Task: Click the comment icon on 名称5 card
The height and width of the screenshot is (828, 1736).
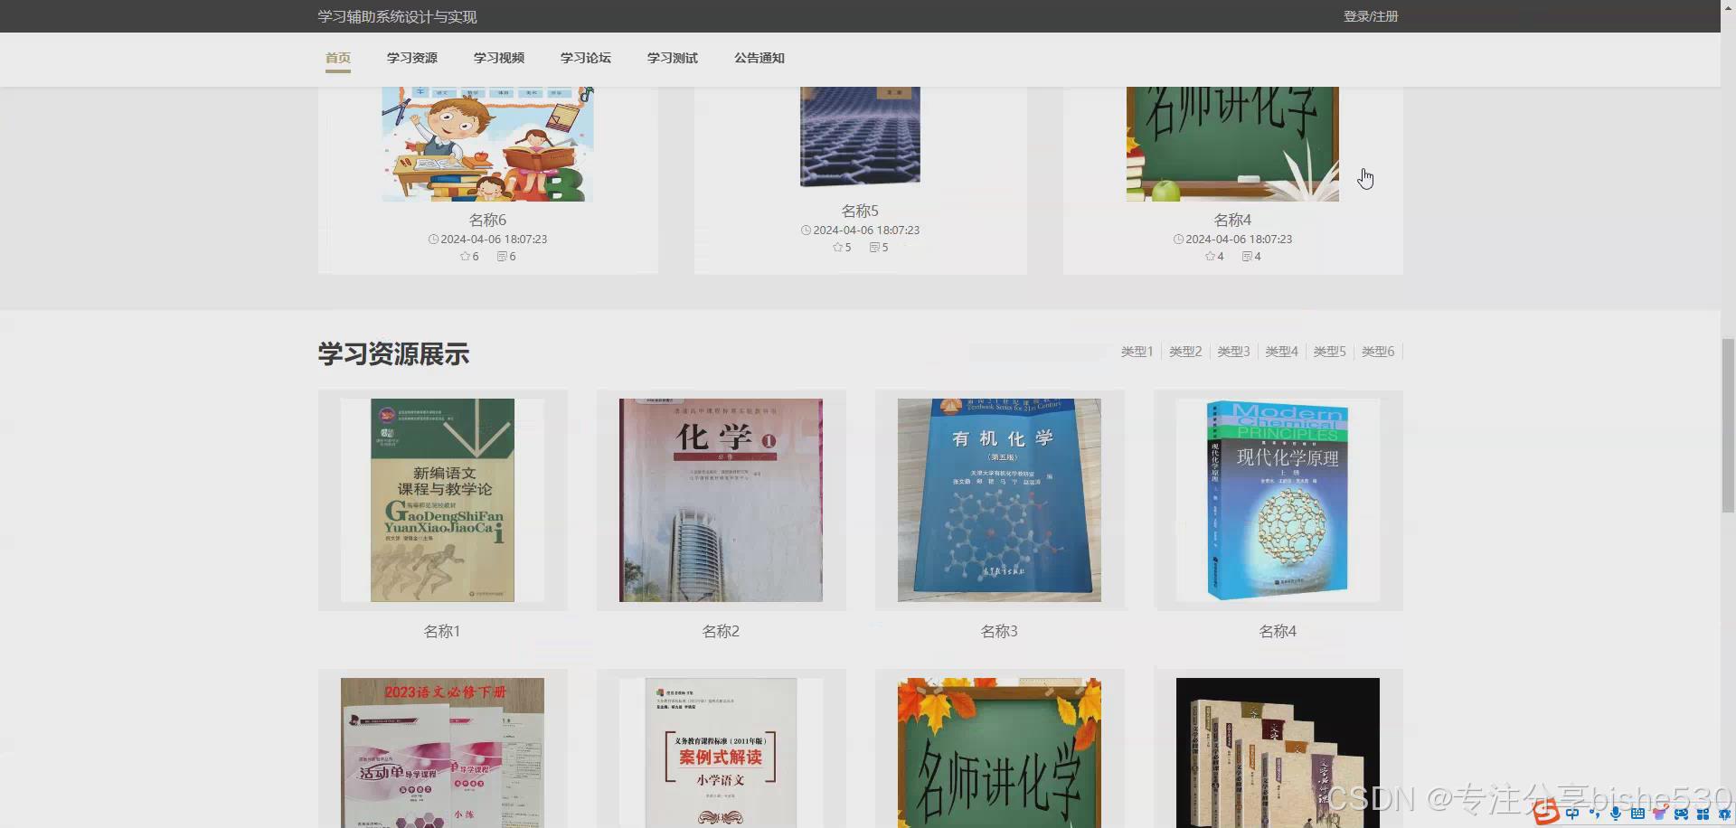Action: 873,247
